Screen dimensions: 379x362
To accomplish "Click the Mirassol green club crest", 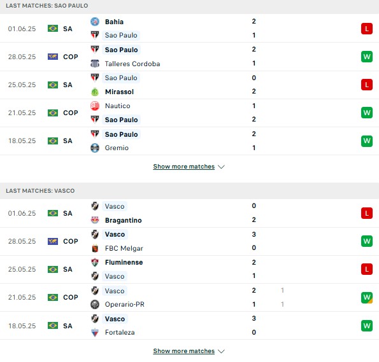I will (95, 92).
